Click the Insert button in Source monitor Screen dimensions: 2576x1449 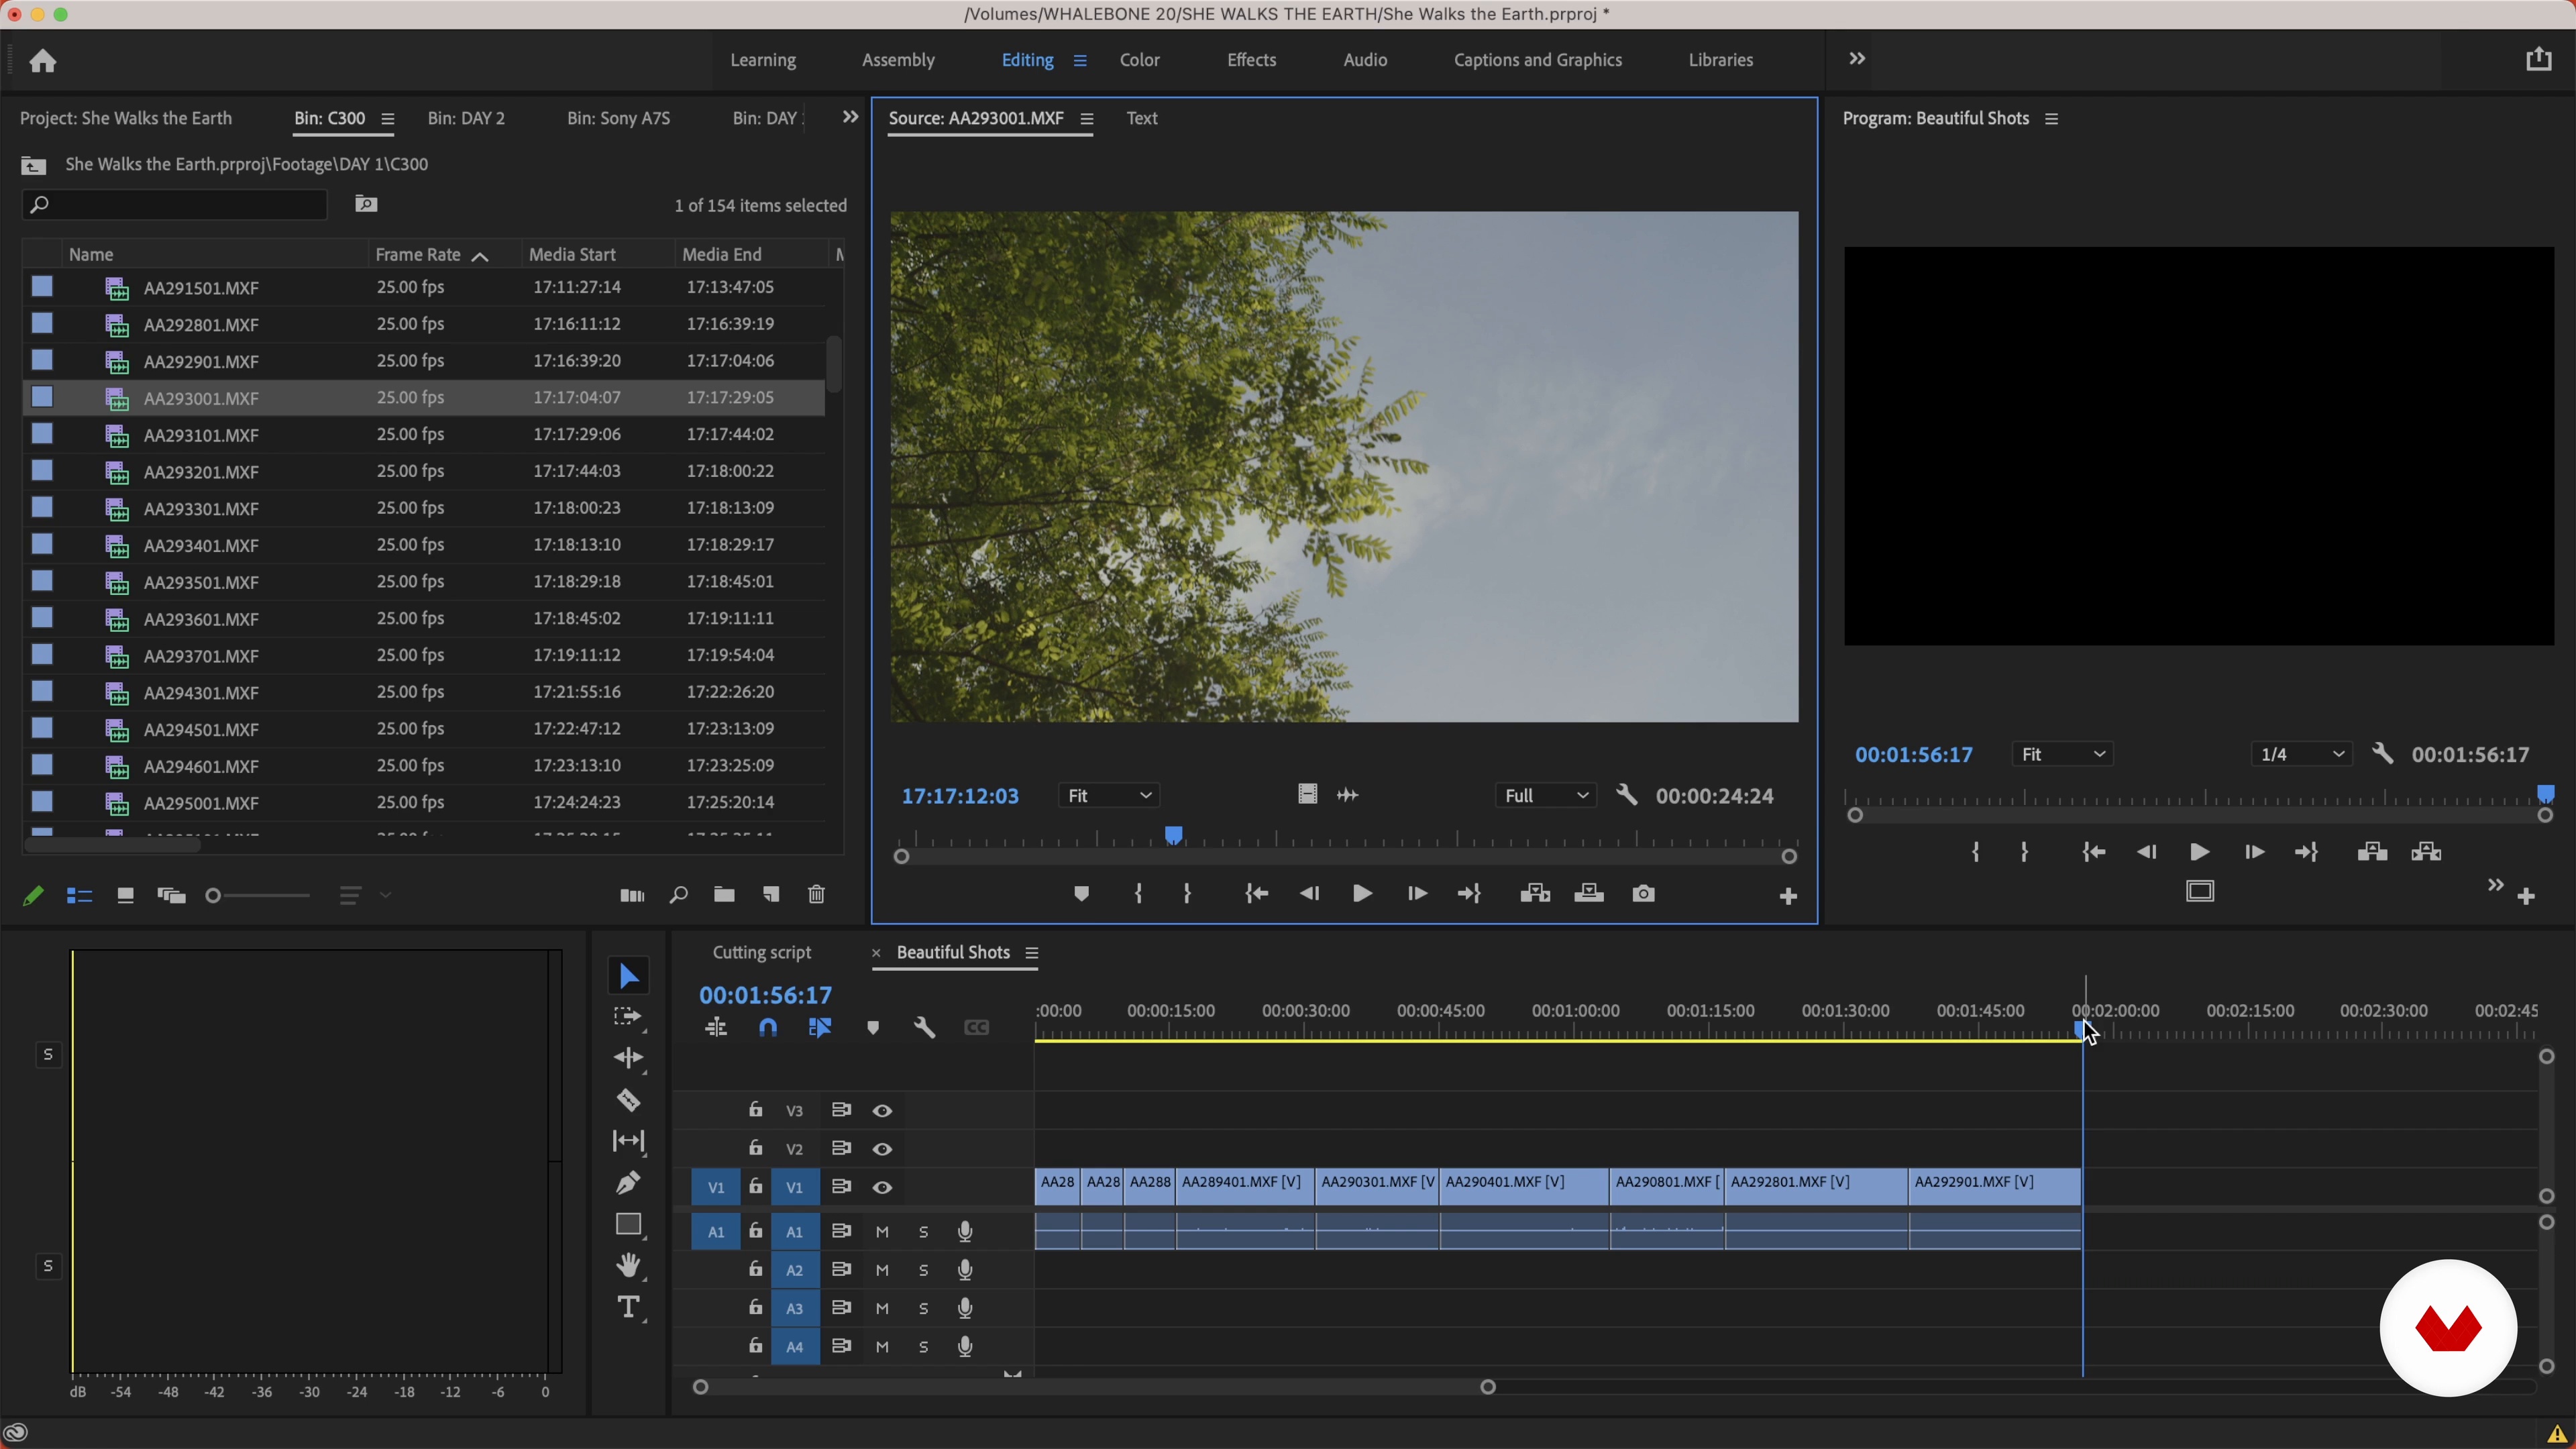[1535, 893]
